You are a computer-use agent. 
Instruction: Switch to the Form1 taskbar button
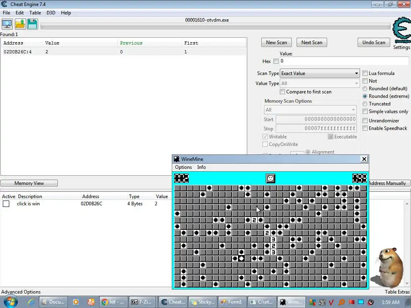[232, 302]
